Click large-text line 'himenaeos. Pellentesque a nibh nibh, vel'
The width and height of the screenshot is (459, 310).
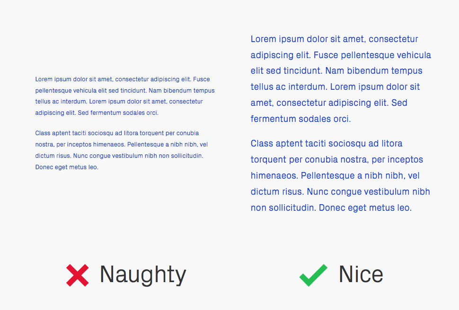[x=335, y=176]
